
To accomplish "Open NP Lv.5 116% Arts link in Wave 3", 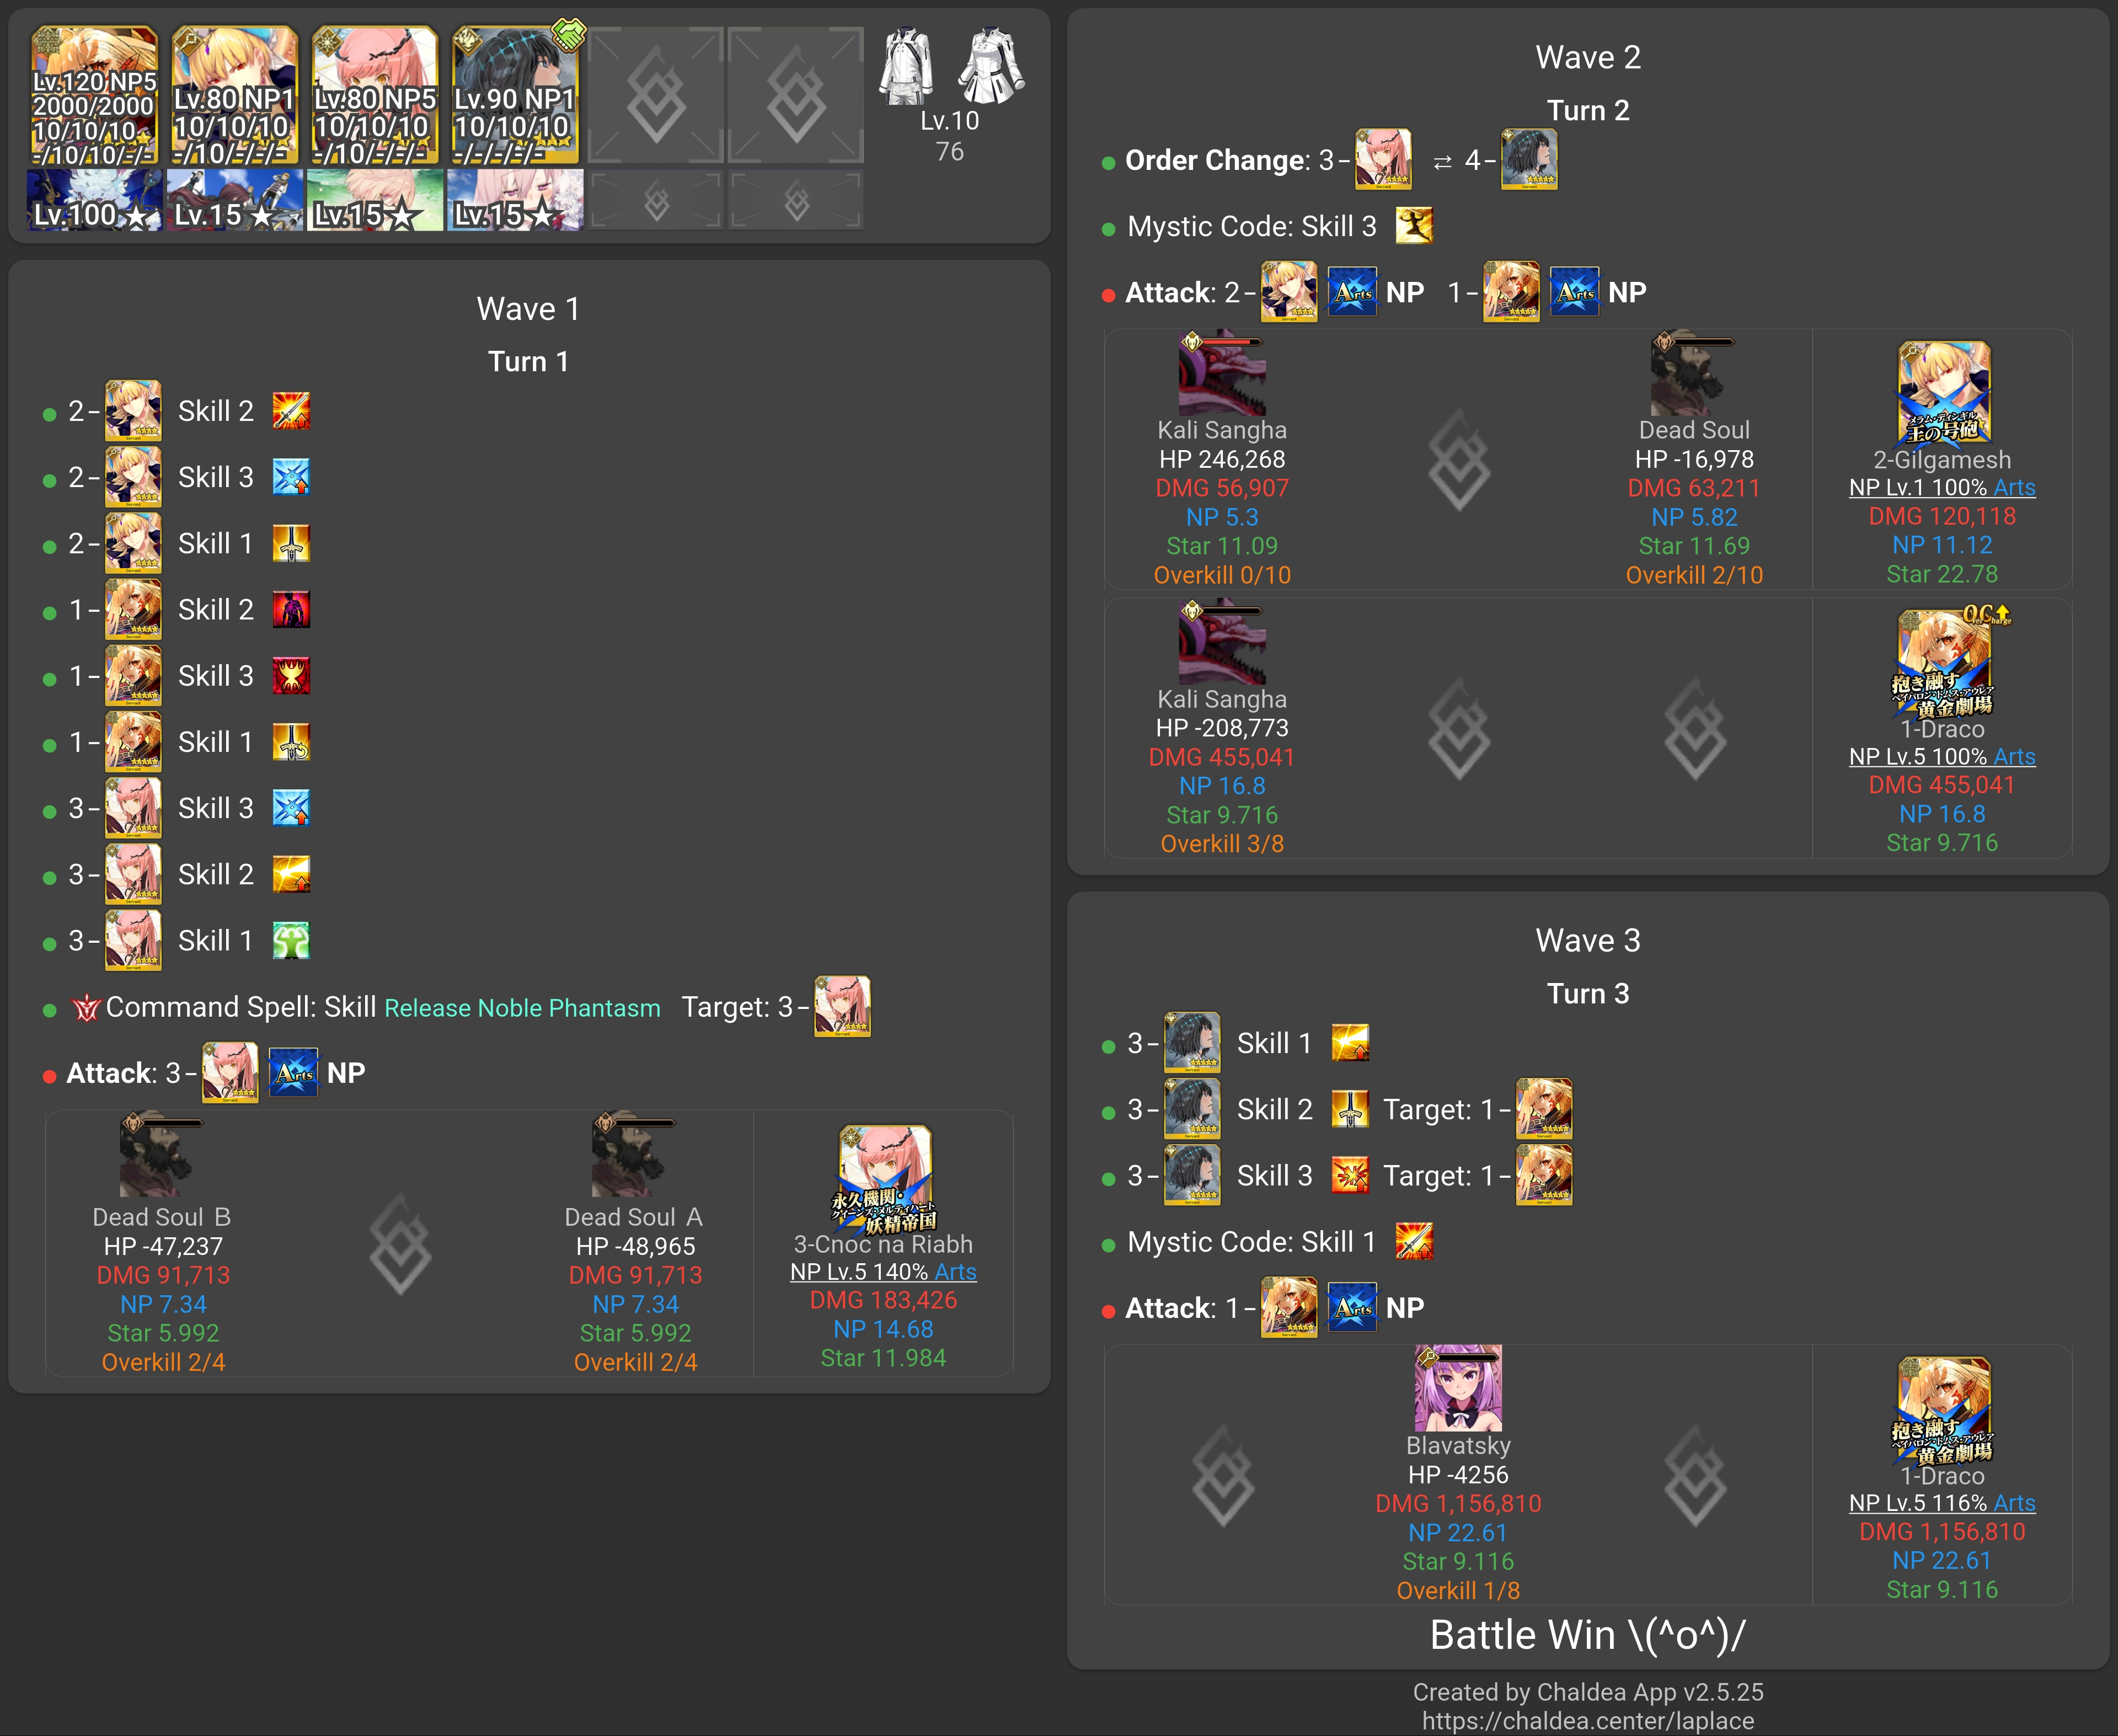I will coord(1941,1503).
